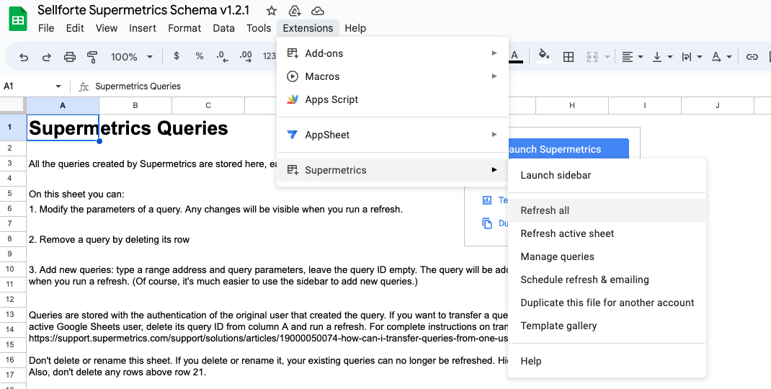Open the Google Sheets home icon
771x389 pixels.
[x=18, y=18]
